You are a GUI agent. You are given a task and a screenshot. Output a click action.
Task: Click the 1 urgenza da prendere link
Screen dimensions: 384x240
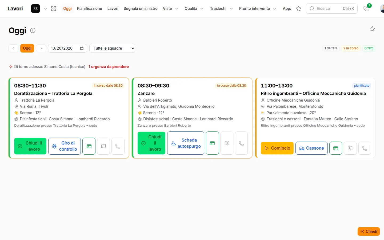pyautogui.click(x=109, y=67)
